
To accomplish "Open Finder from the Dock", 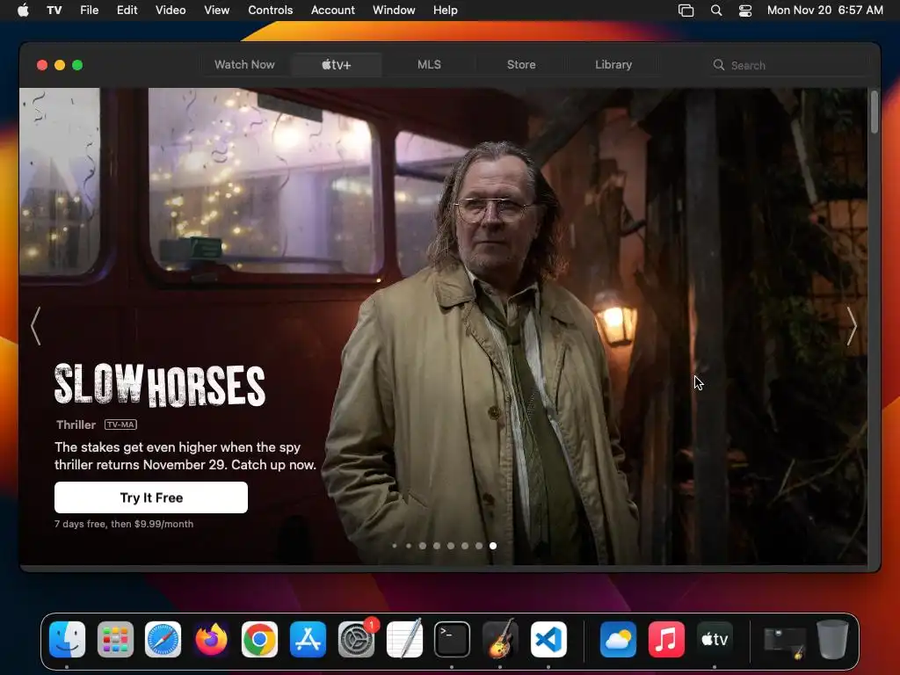I will pyautogui.click(x=67, y=639).
